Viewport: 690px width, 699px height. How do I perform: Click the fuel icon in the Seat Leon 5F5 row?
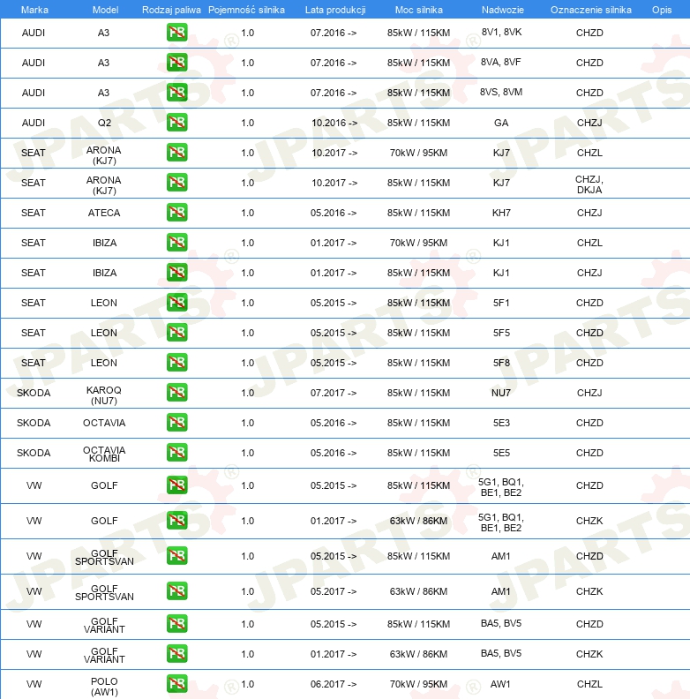(177, 333)
